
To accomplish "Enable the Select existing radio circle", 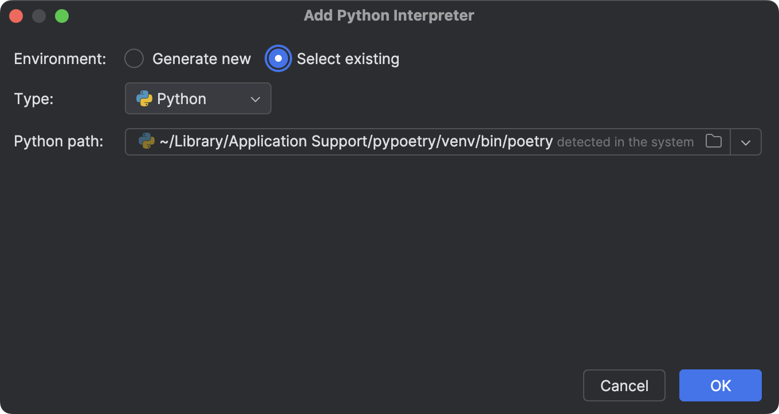I will pyautogui.click(x=278, y=58).
